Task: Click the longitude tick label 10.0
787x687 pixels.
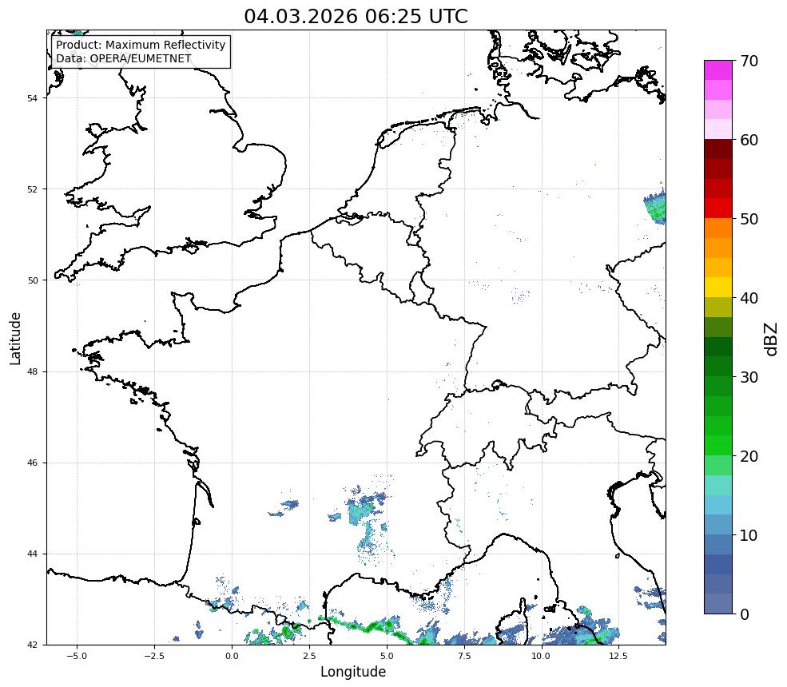Action: [541, 656]
